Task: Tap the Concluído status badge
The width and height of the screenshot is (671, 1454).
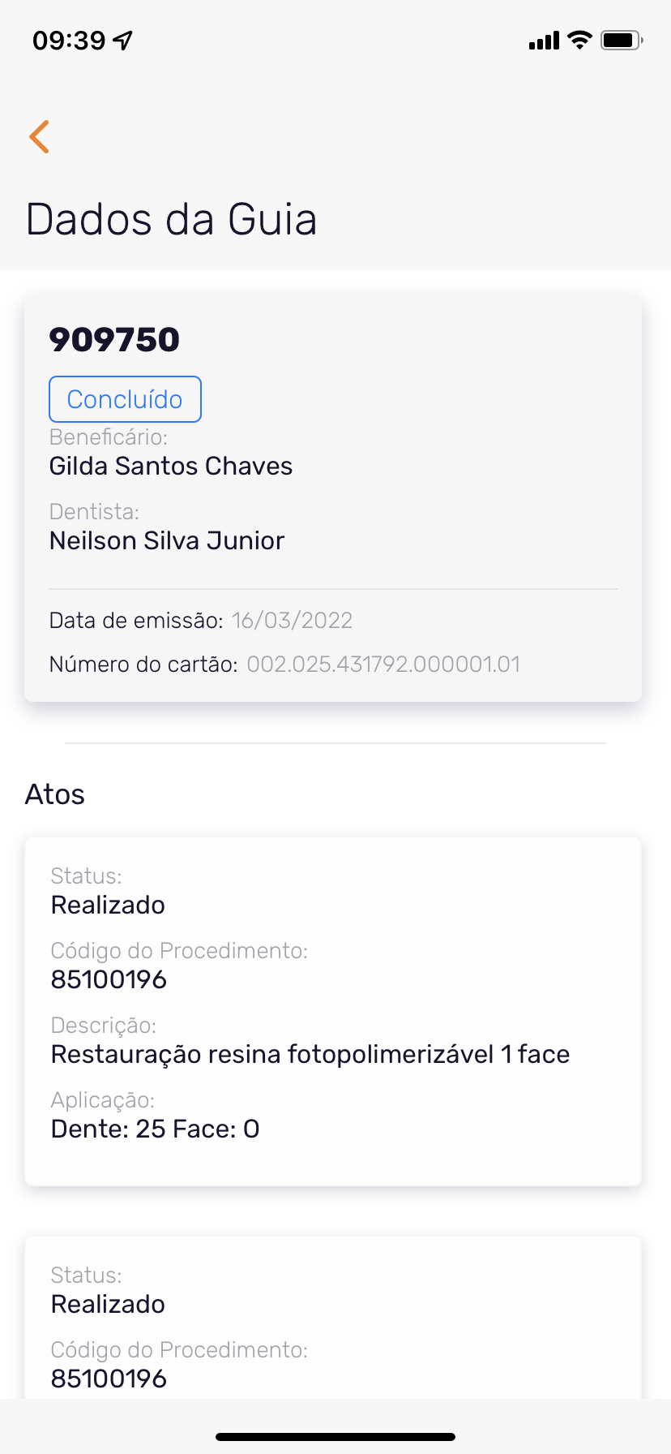Action: tap(125, 399)
